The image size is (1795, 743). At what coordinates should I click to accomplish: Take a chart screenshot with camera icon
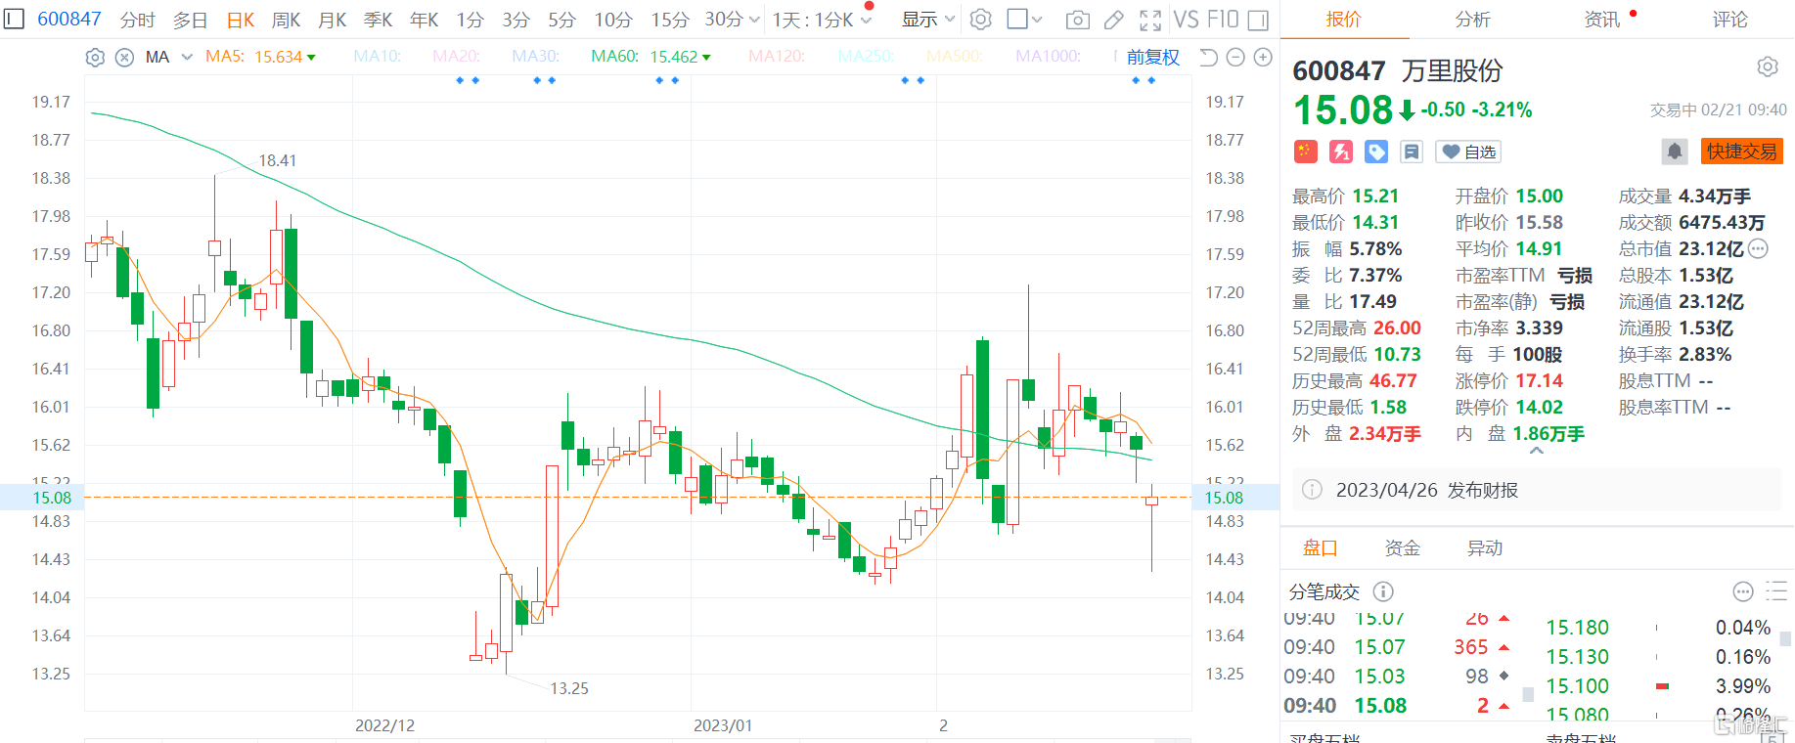coord(1077,20)
